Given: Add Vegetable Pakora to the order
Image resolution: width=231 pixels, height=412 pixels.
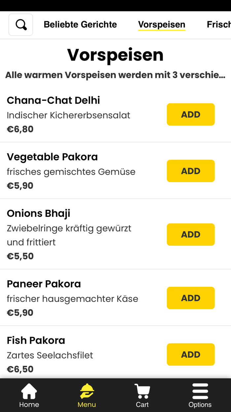Looking at the screenshot, I should tap(190, 171).
